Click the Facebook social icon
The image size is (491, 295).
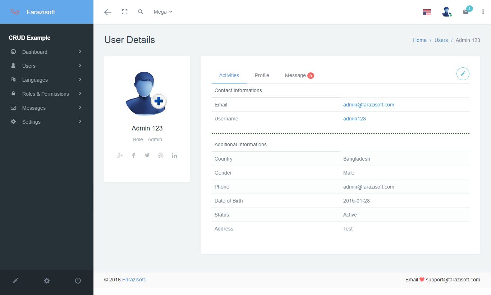[133, 156]
